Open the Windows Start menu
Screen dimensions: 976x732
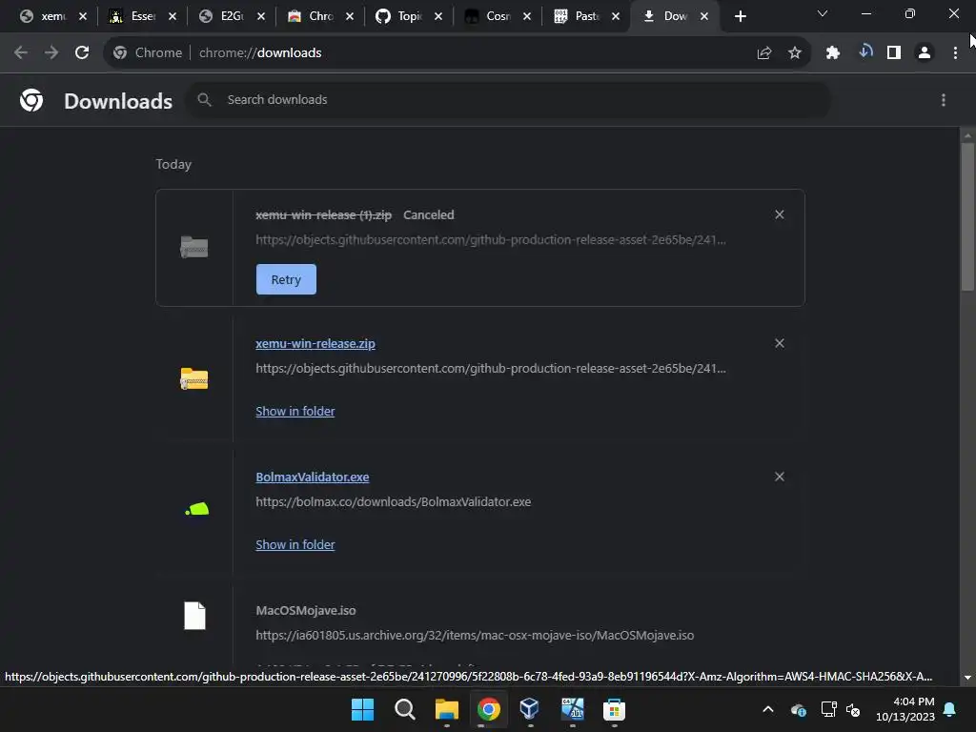[362, 709]
